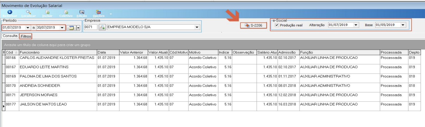Viewport: 425px width, 127px height.
Task: Expand the toolbar overflow arrow after Opções
Action: pyautogui.click(x=111, y=14)
